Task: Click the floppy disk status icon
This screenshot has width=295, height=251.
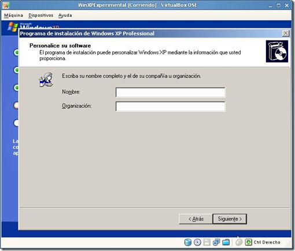Action: [207, 242]
